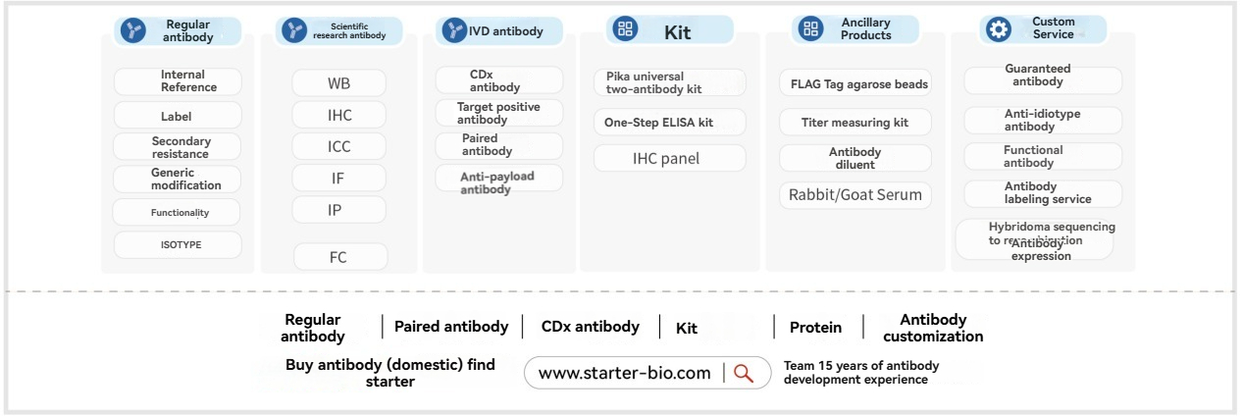The width and height of the screenshot is (1242, 416).
Task: Open the CDx antibody bottom tab
Action: (x=591, y=327)
